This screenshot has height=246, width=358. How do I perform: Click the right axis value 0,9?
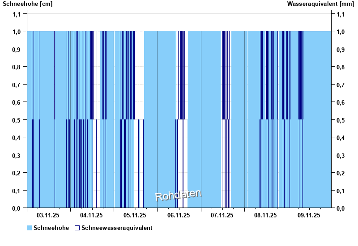(x=341, y=49)
